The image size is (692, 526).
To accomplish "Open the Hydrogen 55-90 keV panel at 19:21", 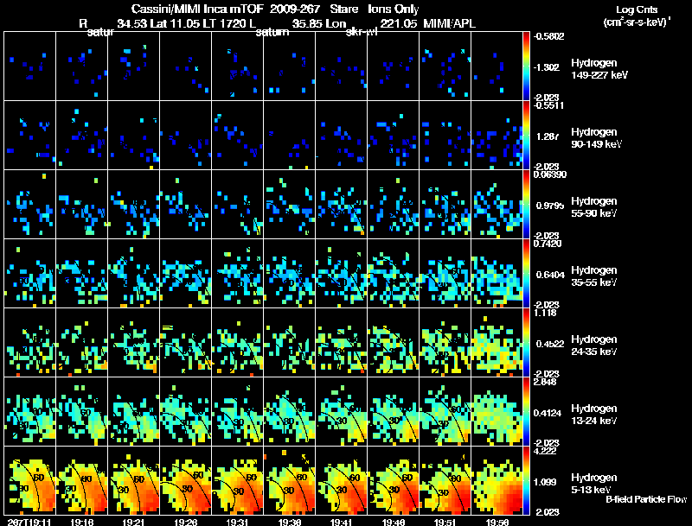I will pyautogui.click(x=133, y=205).
